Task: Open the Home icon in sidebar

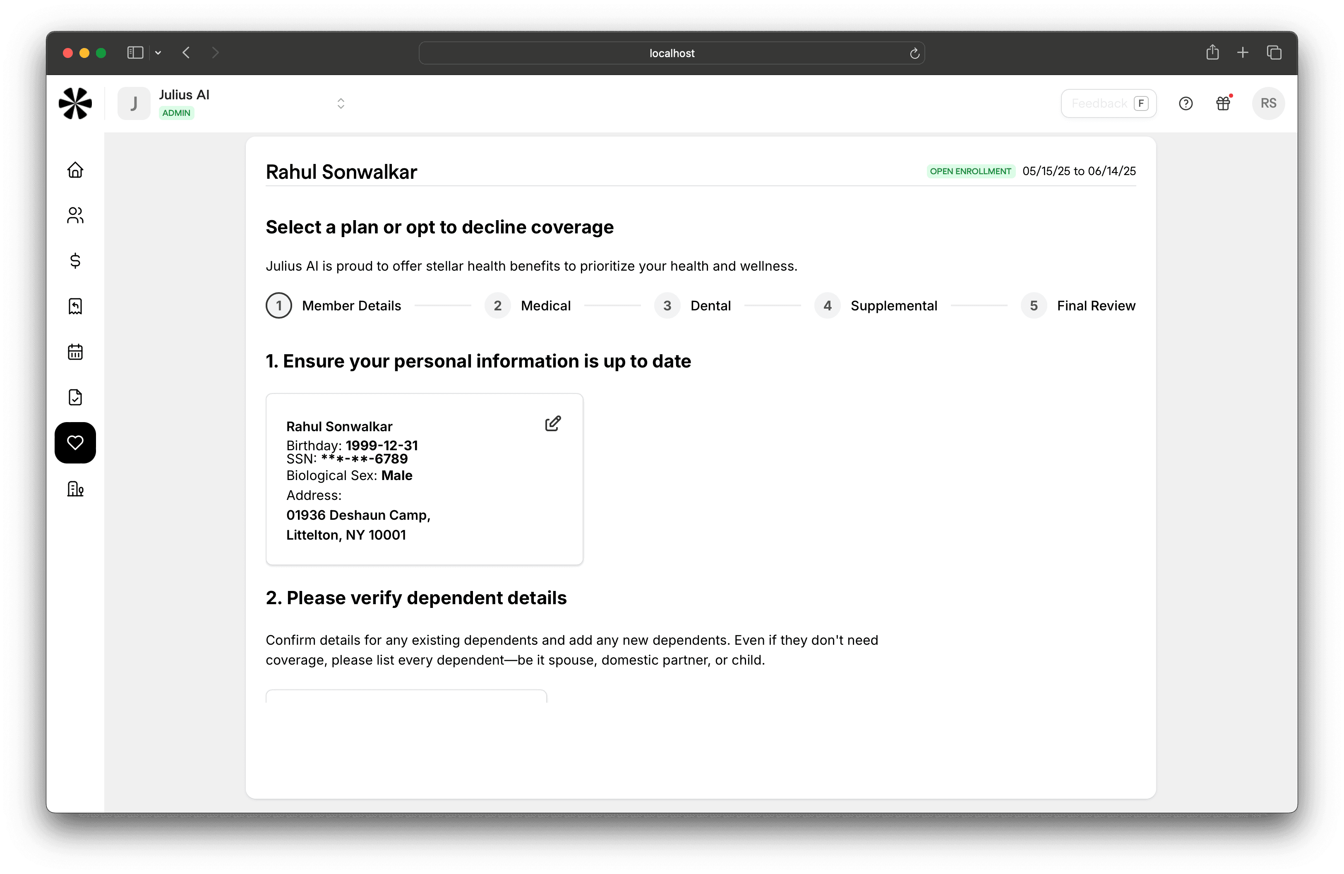Action: pyautogui.click(x=75, y=170)
